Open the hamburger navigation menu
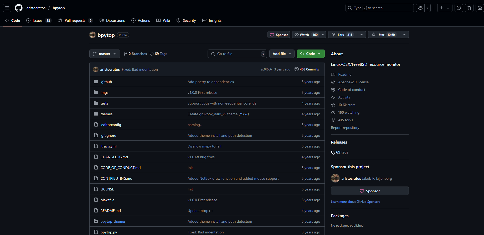The width and height of the screenshot is (484, 235). tap(7, 8)
